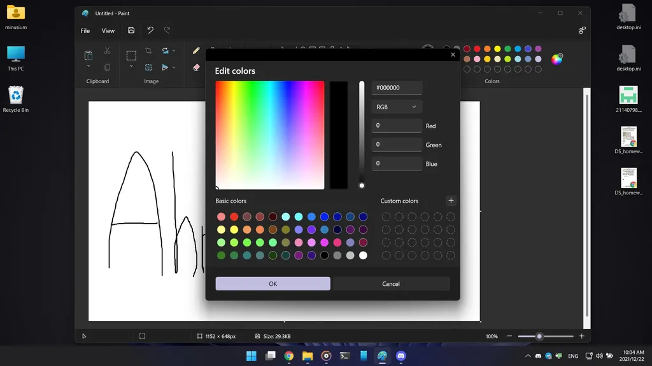Pick the white swatch in Basic colors

pyautogui.click(x=363, y=255)
